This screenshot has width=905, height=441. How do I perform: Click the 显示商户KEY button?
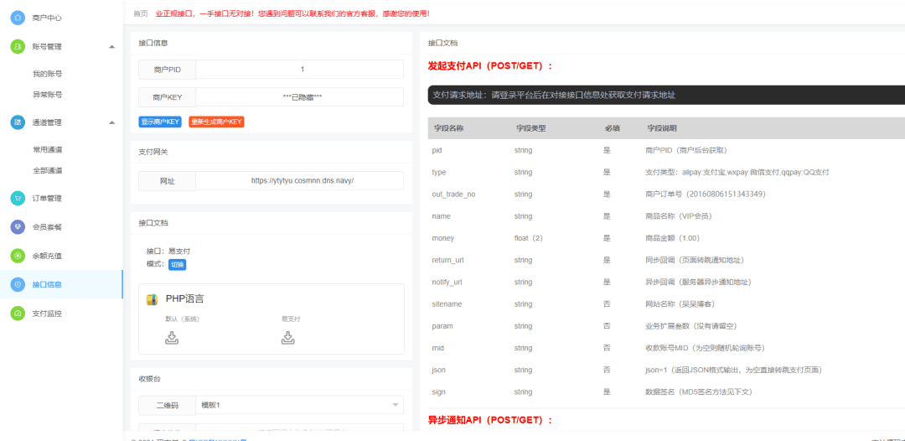click(x=160, y=122)
